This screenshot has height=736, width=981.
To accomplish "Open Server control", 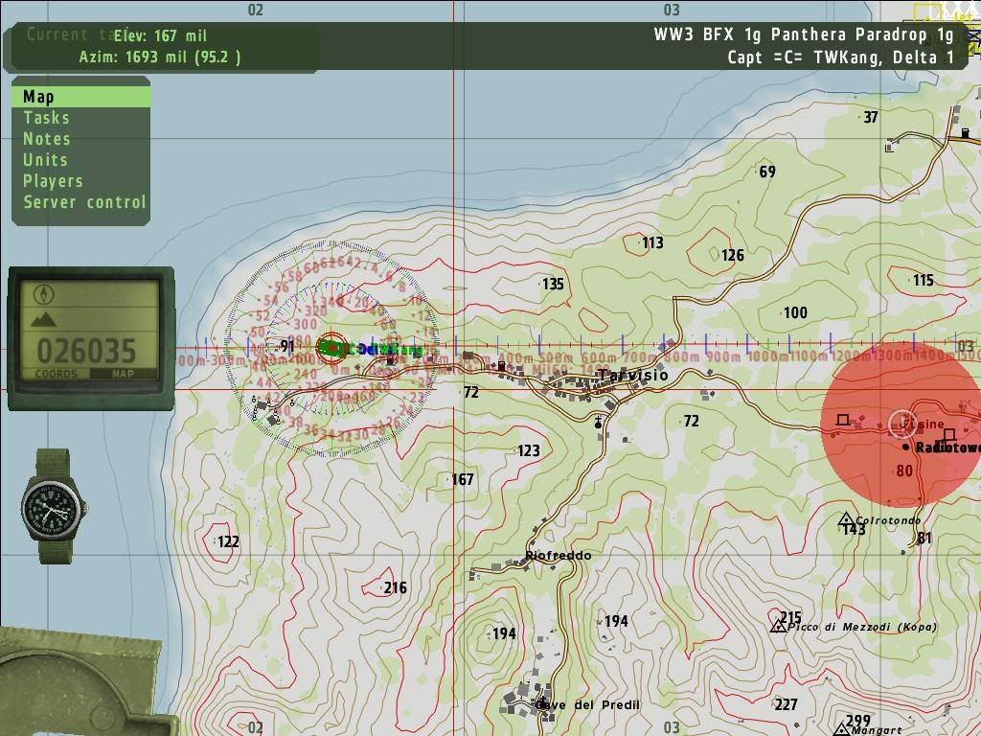I will pos(84,201).
